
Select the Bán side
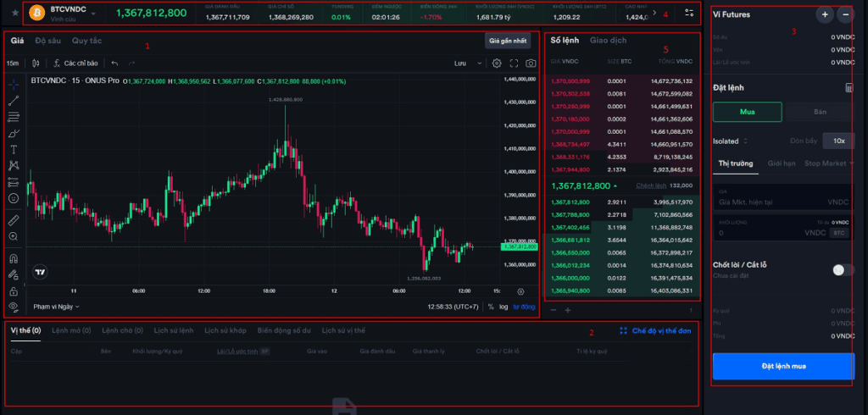click(x=820, y=112)
